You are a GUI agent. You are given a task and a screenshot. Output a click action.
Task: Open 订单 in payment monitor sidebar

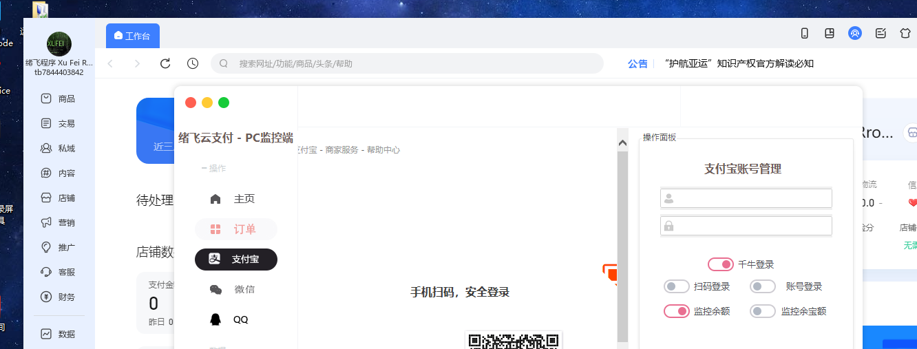(x=236, y=229)
